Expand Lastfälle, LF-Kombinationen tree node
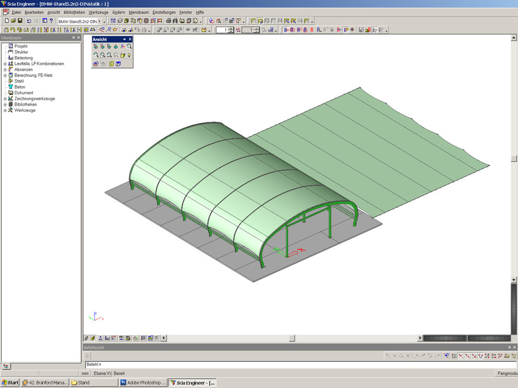This screenshot has height=388, width=518. 5,64
